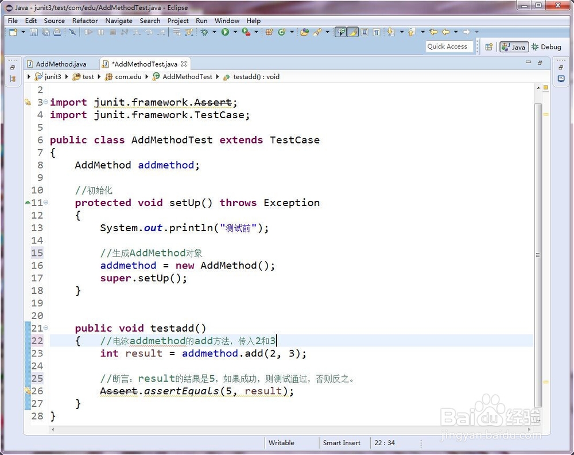Screen dimensions: 574x455
Task: Click the New Java Package icon
Action: 269,32
